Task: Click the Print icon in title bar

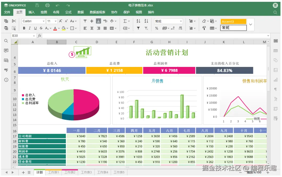Action: [48, 5]
